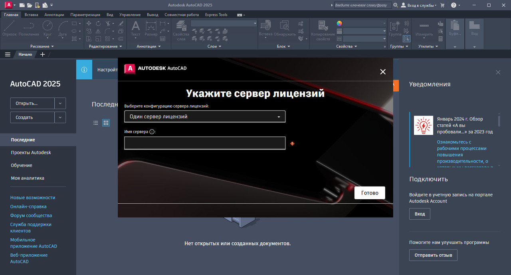Open the Онлайн-справка link
Viewport: 511px width, 275px height.
(28, 206)
